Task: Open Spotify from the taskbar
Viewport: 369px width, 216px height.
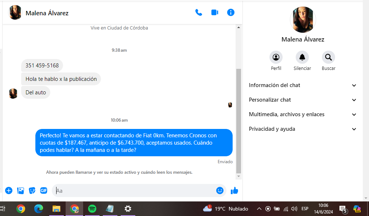Action: pyautogui.click(x=92, y=209)
